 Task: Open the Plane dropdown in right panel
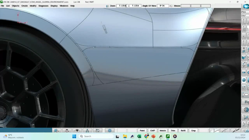click(245, 12)
